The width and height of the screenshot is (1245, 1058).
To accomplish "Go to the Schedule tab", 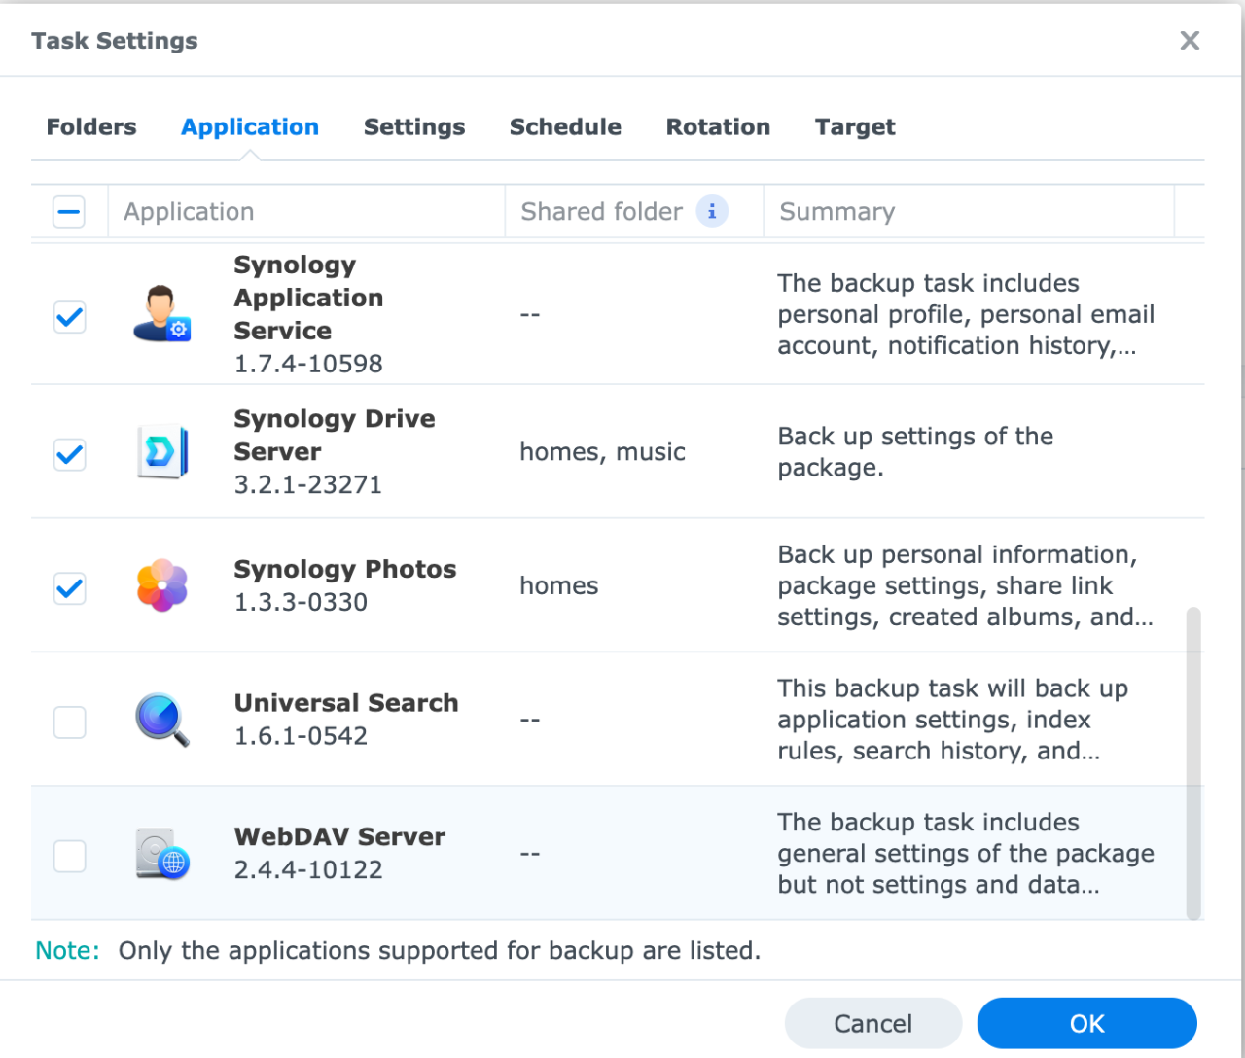I will 565,126.
